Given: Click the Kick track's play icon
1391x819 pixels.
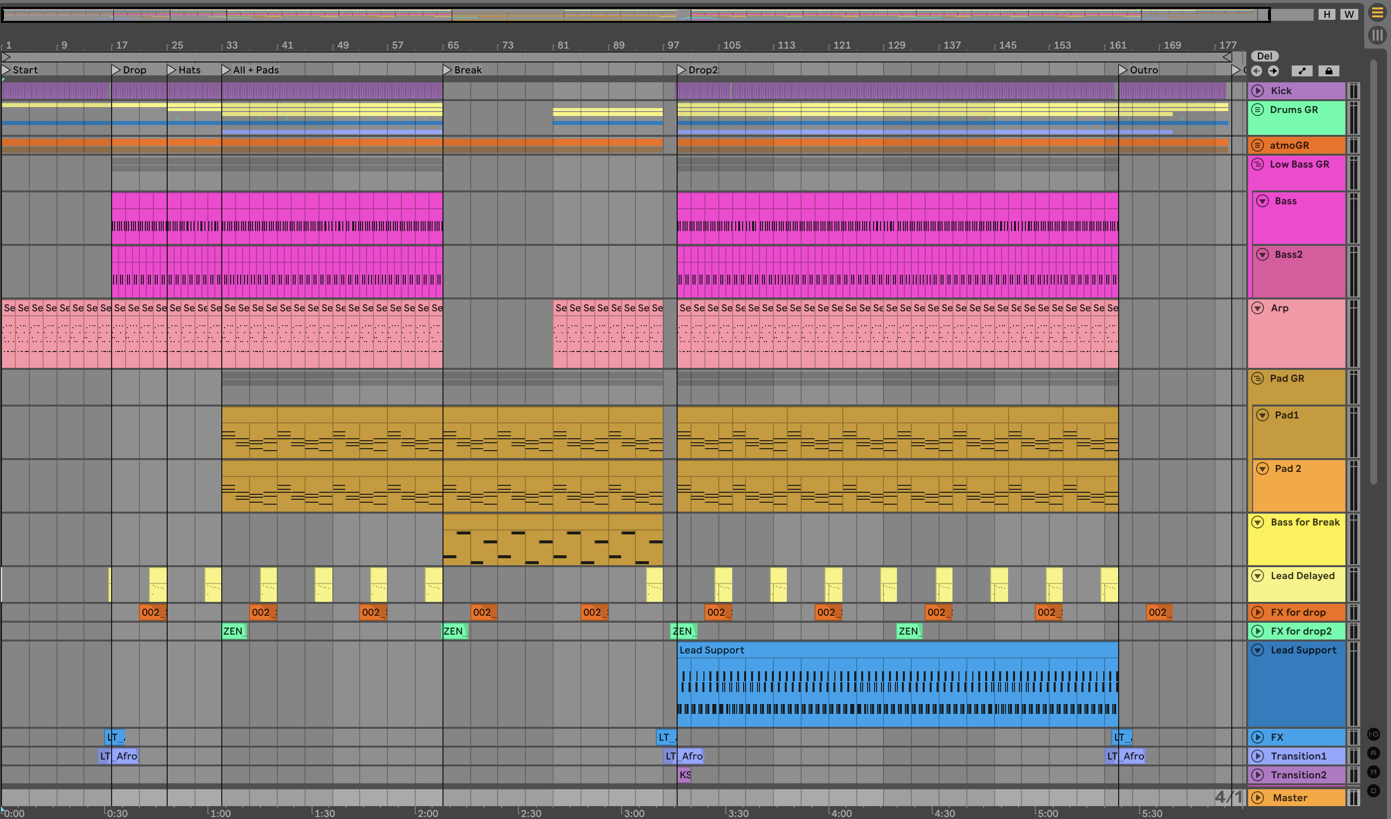Looking at the screenshot, I should (x=1258, y=91).
